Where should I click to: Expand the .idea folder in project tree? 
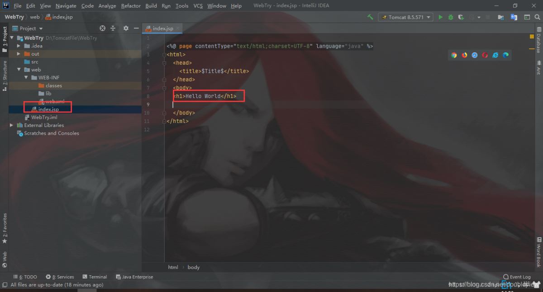click(19, 46)
